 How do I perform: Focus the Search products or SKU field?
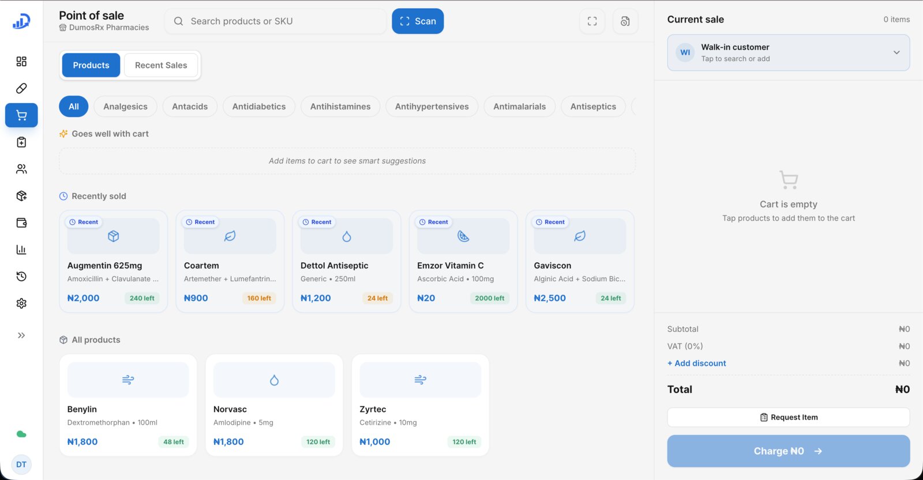276,21
